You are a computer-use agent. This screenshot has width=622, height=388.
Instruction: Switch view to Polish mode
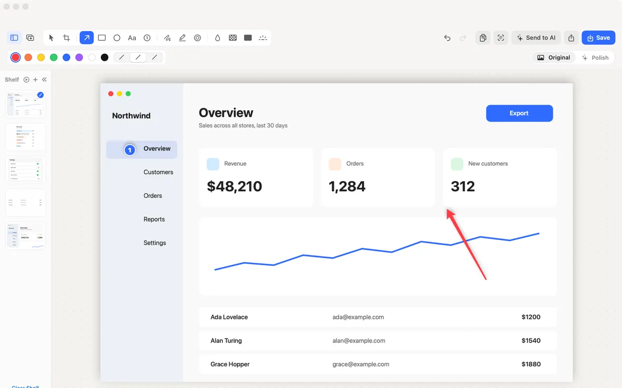coord(596,57)
